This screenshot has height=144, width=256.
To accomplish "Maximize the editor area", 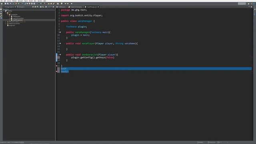I will pyautogui.click(x=252, y=7).
